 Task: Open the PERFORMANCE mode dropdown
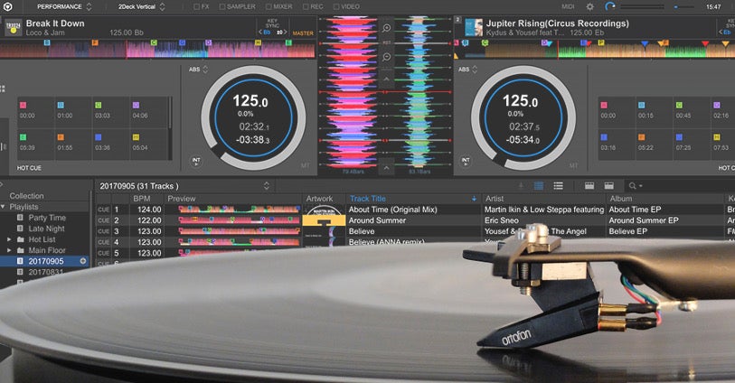coord(64,6)
